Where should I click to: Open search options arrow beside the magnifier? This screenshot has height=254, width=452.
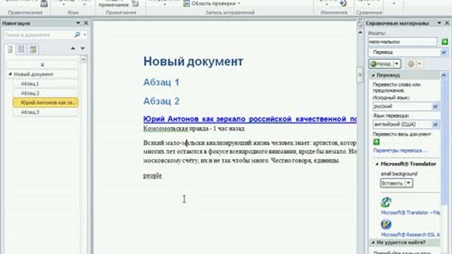pyautogui.click(x=85, y=35)
